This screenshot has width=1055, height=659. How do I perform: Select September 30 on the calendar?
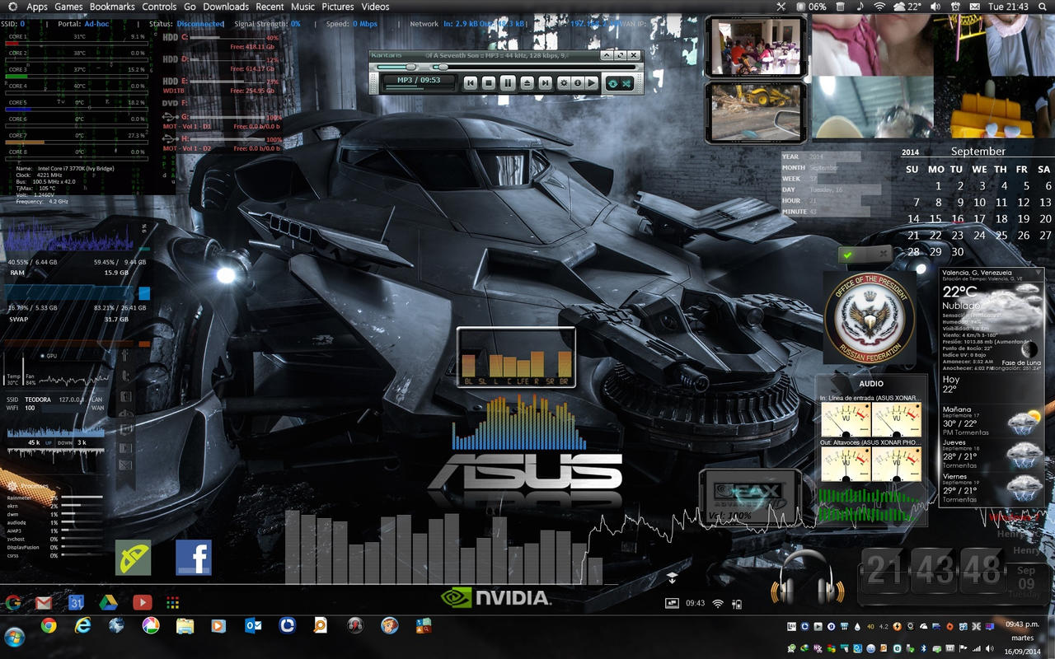[957, 252]
